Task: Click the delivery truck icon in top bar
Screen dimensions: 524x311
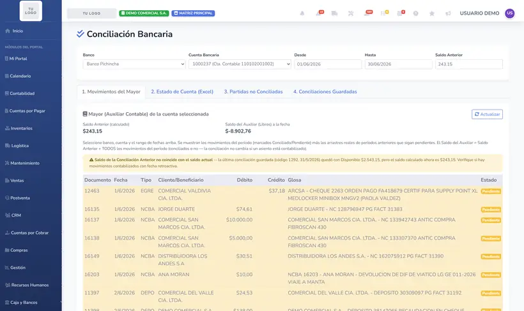Action: [334, 13]
